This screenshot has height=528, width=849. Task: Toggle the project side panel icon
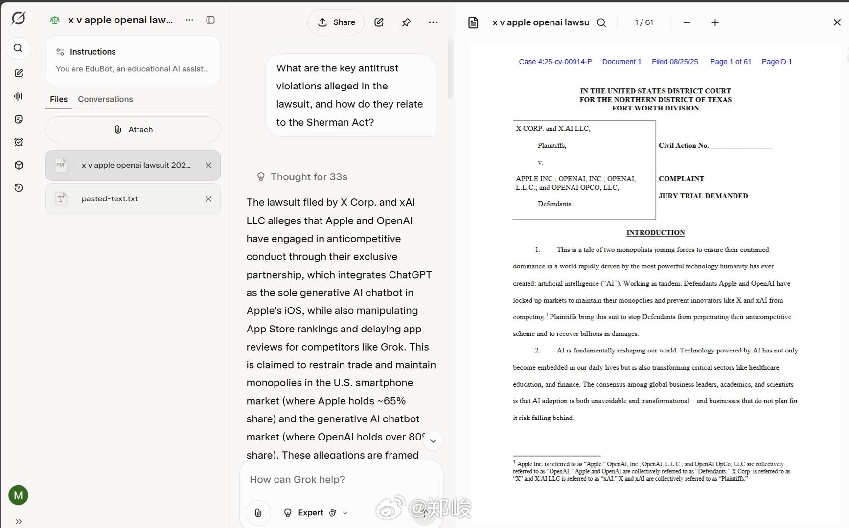tap(210, 20)
